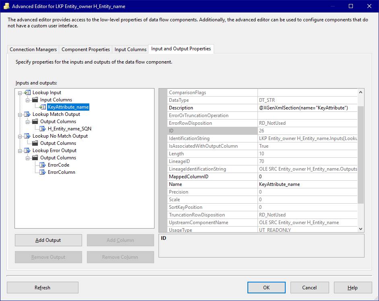Click the Lookup Match Output node icon
This screenshot has height=301, width=379.
click(x=27, y=114)
